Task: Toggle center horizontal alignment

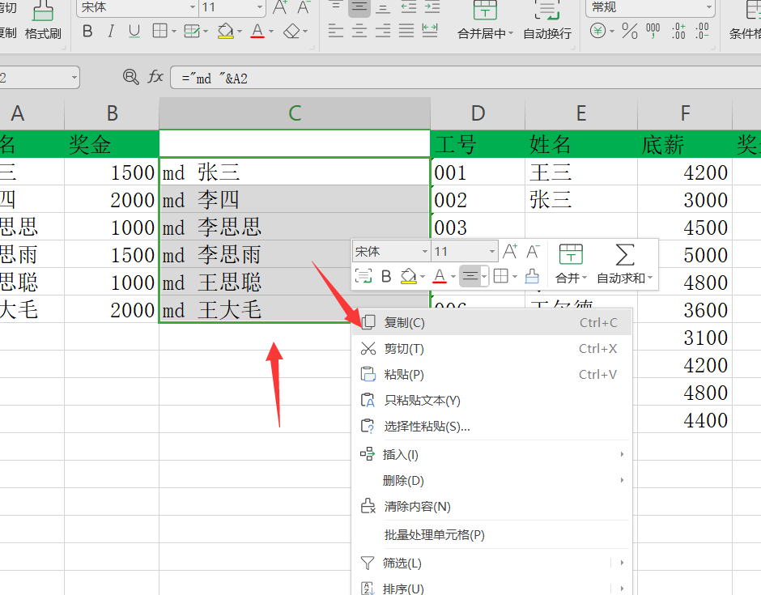Action: (x=358, y=31)
